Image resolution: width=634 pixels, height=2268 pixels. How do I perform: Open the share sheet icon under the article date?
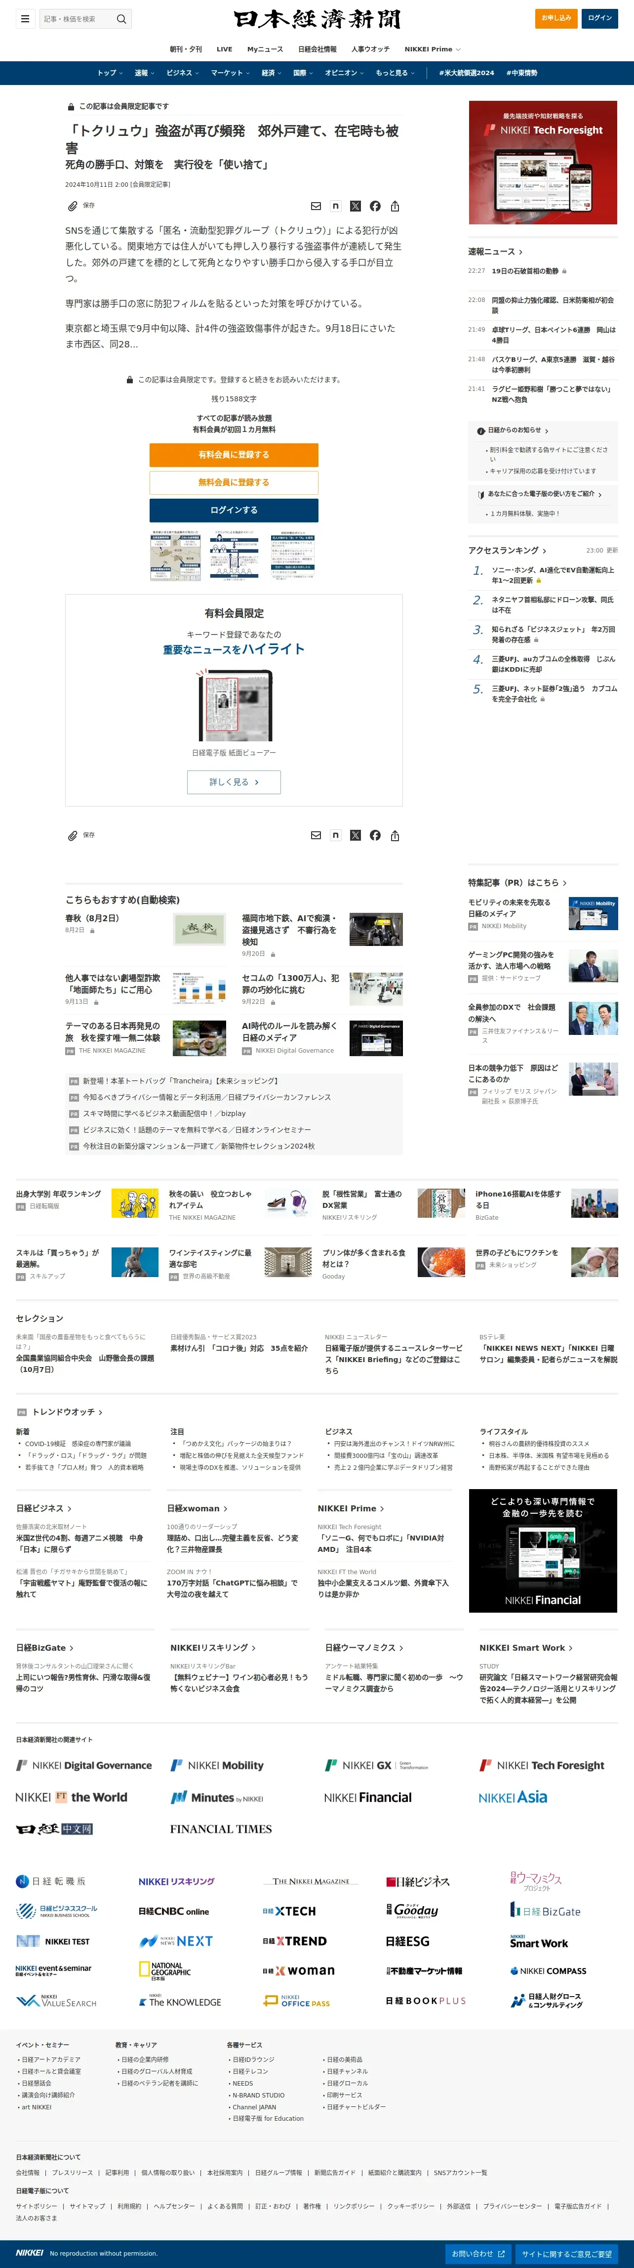point(395,206)
